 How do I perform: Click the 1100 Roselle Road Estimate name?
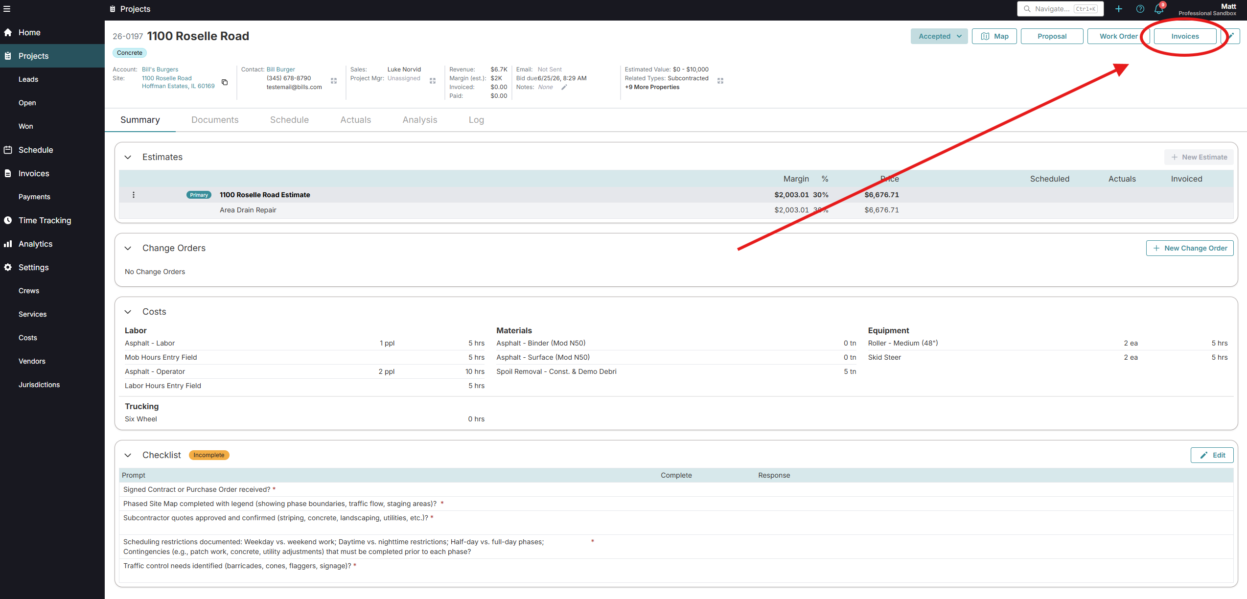(x=265, y=195)
